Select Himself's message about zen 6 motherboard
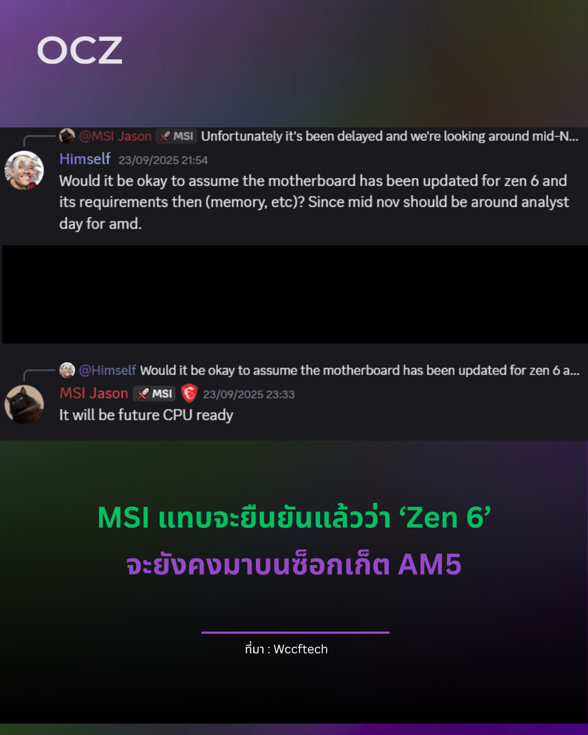The height and width of the screenshot is (735, 588). point(314,202)
